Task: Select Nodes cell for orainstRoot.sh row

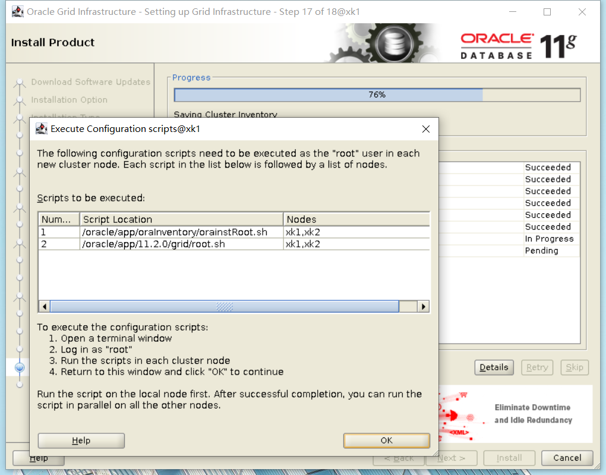Action: (356, 232)
